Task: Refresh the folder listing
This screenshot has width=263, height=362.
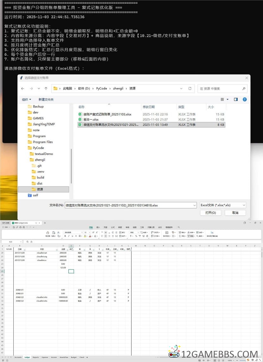Action: [x=190, y=89]
